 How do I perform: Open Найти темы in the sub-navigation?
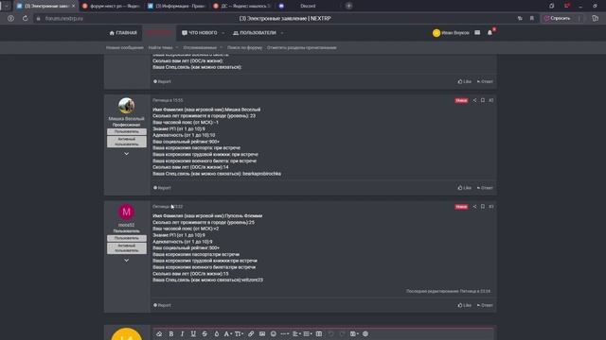coord(160,48)
